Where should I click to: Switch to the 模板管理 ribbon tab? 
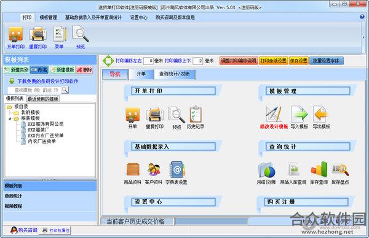(48, 17)
